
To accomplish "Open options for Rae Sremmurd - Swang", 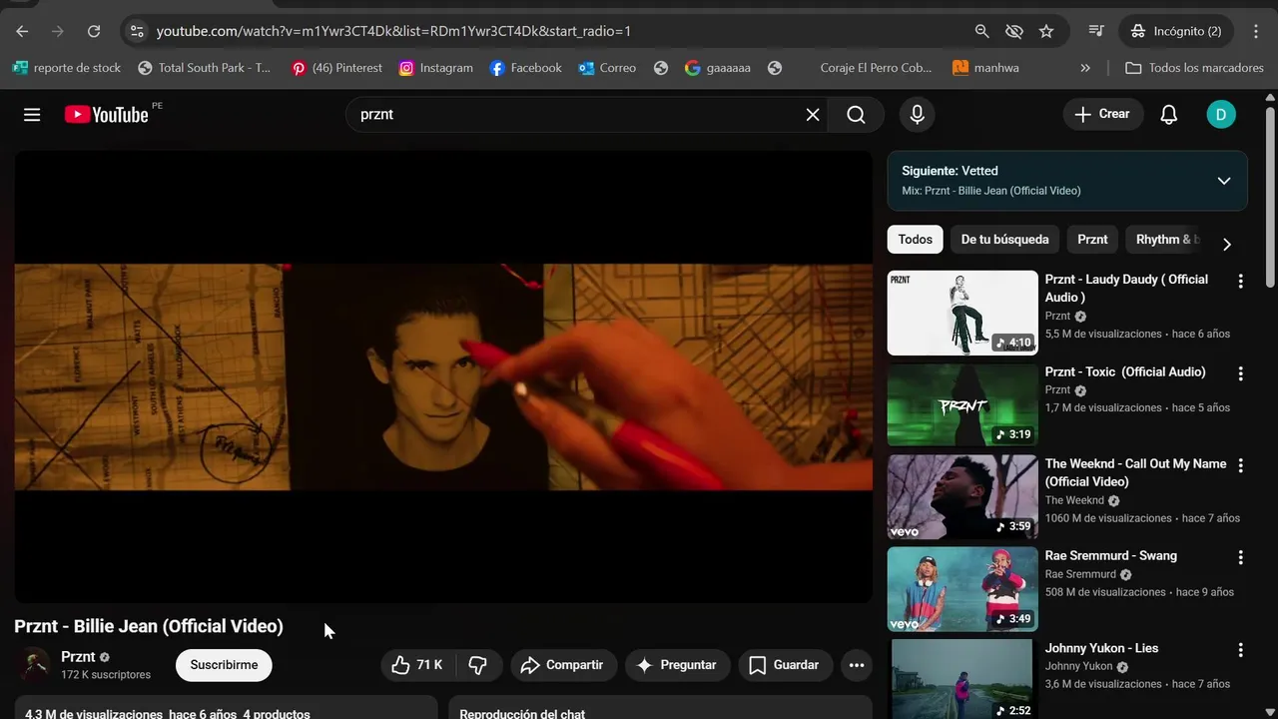I will point(1241,558).
